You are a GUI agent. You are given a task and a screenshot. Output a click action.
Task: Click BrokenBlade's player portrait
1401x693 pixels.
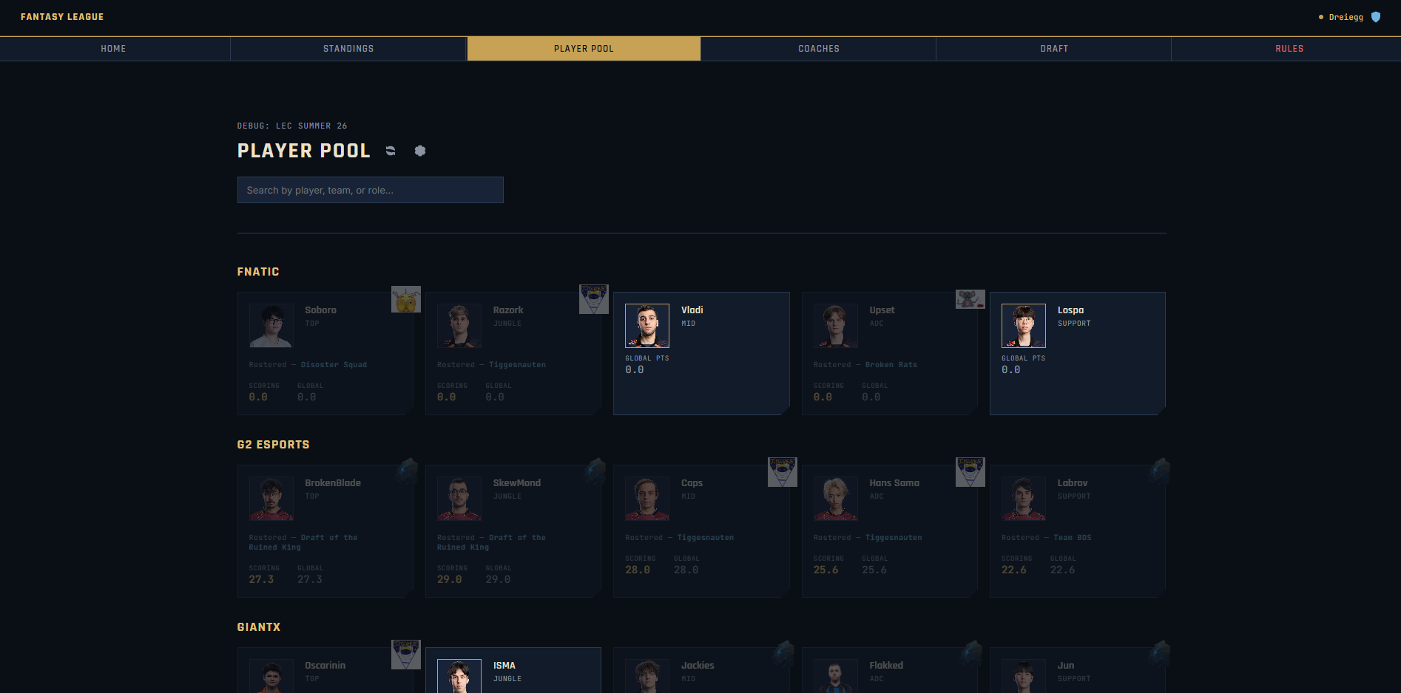pyautogui.click(x=271, y=499)
